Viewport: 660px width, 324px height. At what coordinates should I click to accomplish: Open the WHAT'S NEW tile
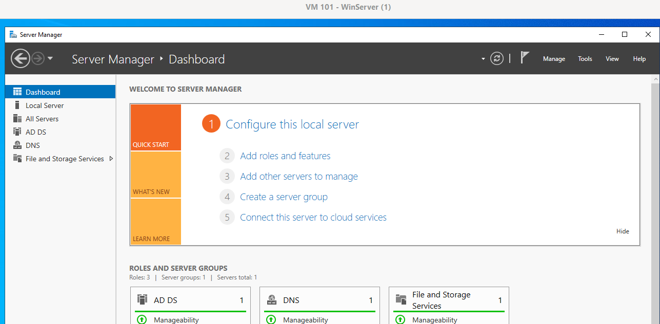point(156,175)
